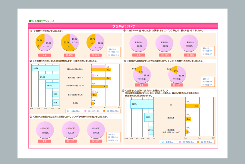Select the green header リンス情報/アンケート1
Screen dimensions: 245x164
41,21
